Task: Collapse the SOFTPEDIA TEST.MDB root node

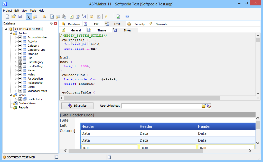Action: [x=6, y=29]
